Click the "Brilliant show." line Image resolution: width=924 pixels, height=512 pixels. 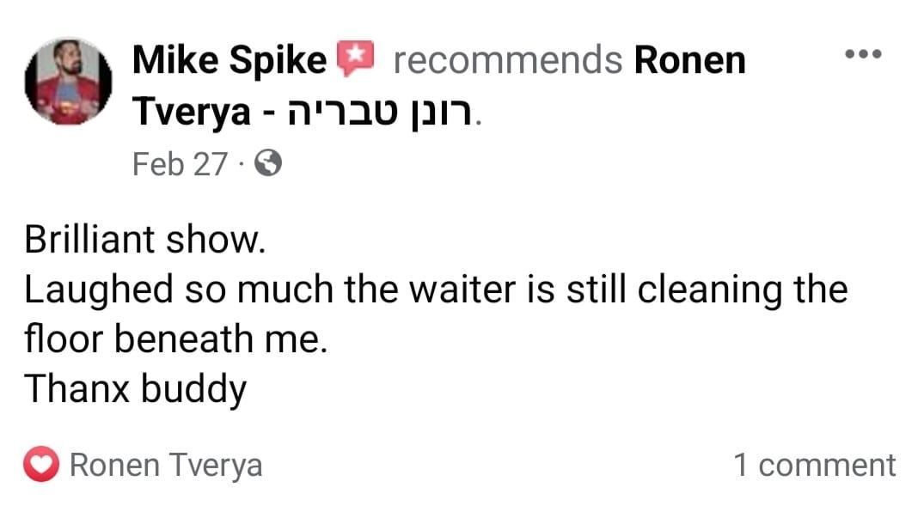pyautogui.click(x=142, y=240)
